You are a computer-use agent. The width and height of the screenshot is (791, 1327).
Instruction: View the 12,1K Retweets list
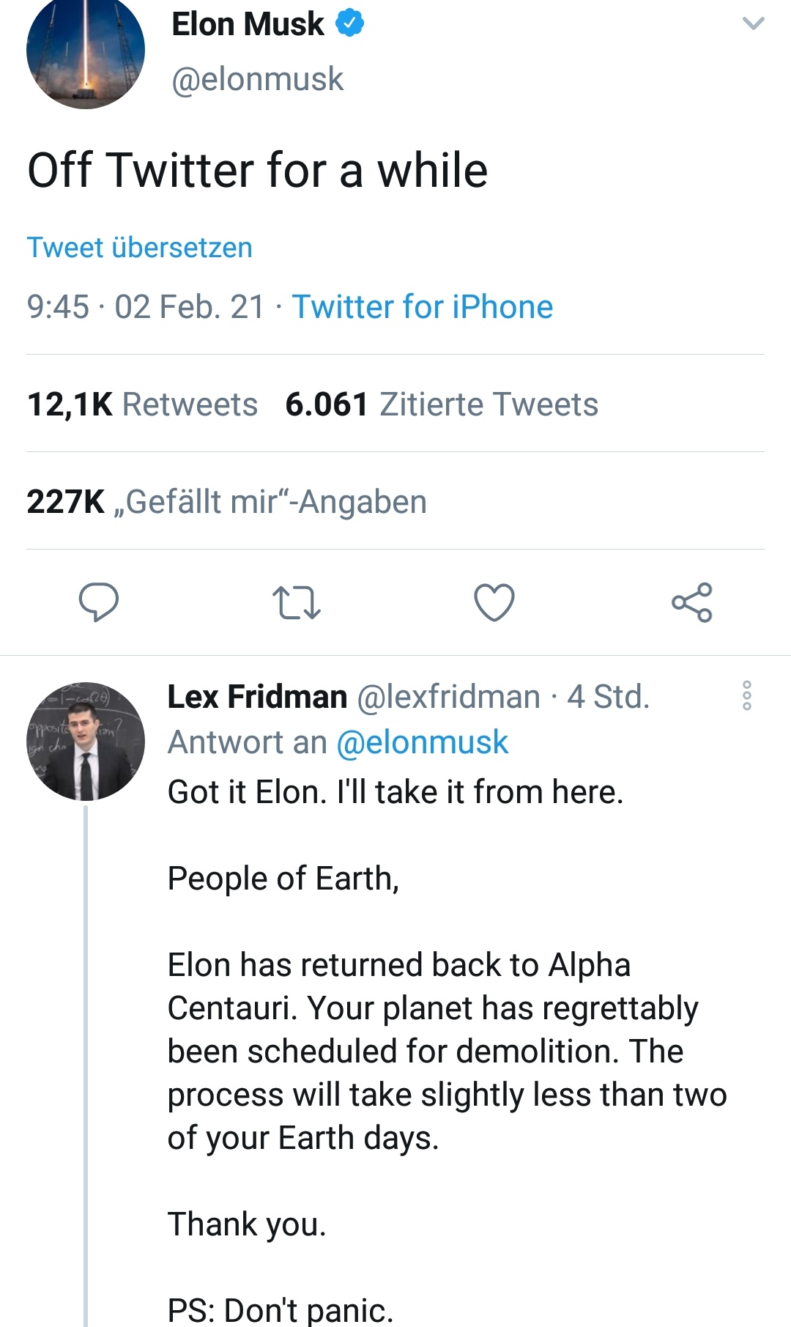coord(142,404)
